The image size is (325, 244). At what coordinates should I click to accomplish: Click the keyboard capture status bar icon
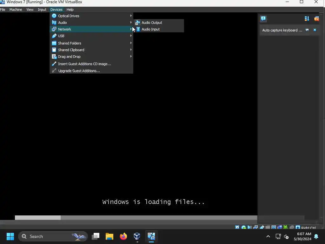click(298, 227)
